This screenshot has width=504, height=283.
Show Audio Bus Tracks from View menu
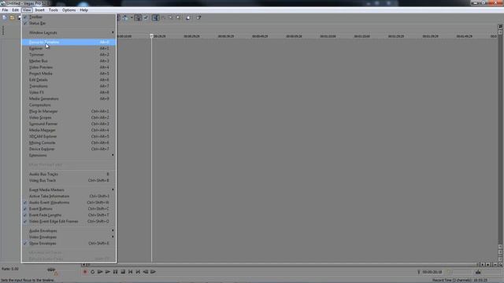tap(69, 175)
